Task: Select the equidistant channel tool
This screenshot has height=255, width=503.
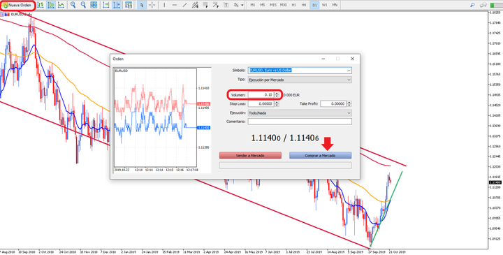Action: pyautogui.click(x=195, y=5)
